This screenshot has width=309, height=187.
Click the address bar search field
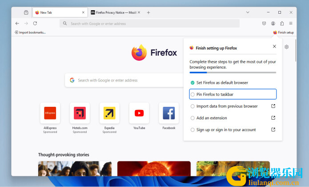tap(149, 23)
